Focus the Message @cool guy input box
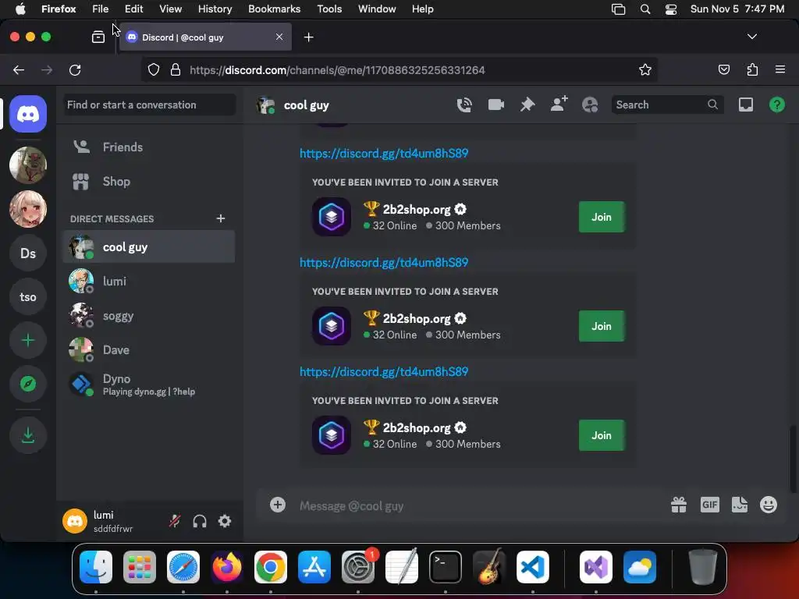 pyautogui.click(x=479, y=505)
